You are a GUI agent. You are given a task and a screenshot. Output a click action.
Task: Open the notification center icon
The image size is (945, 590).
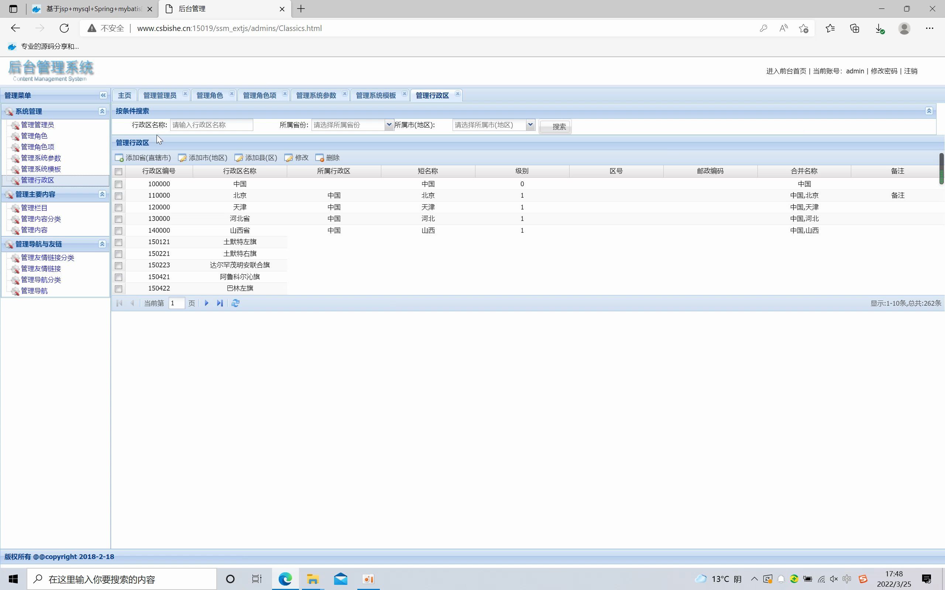[927, 579]
